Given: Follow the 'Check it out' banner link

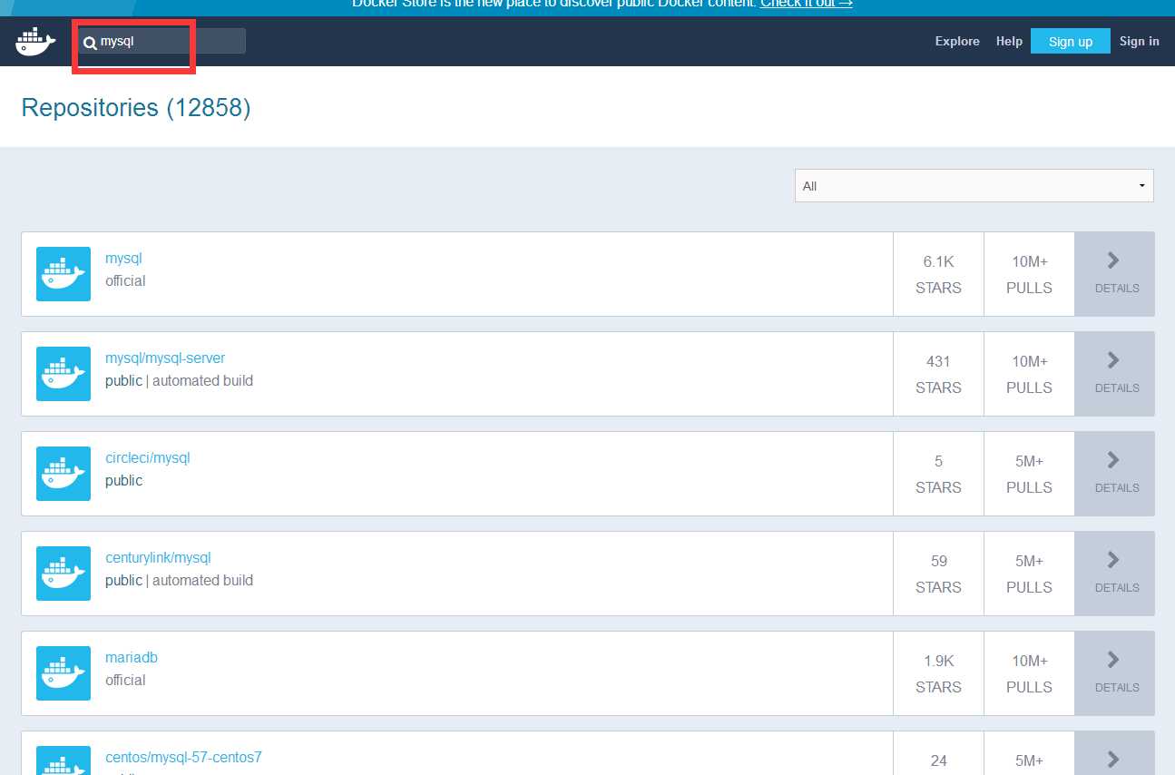Looking at the screenshot, I should point(807,4).
